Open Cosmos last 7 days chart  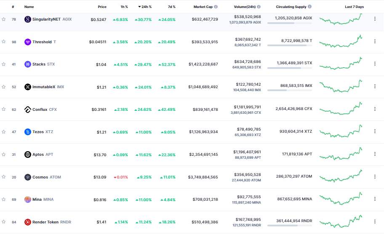[341, 176]
